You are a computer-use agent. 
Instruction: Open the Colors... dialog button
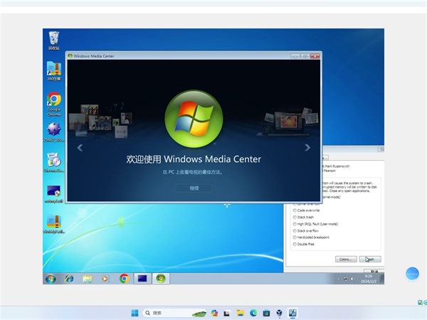coord(346,259)
